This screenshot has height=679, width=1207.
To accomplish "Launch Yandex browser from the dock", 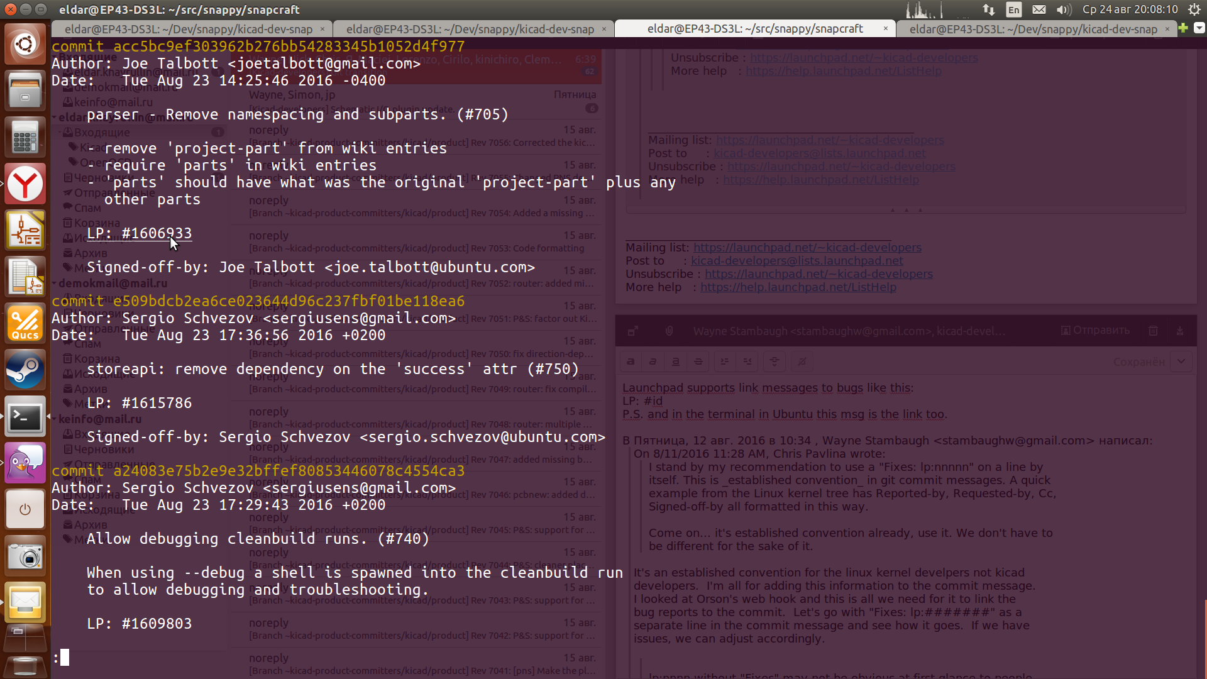I will [25, 184].
